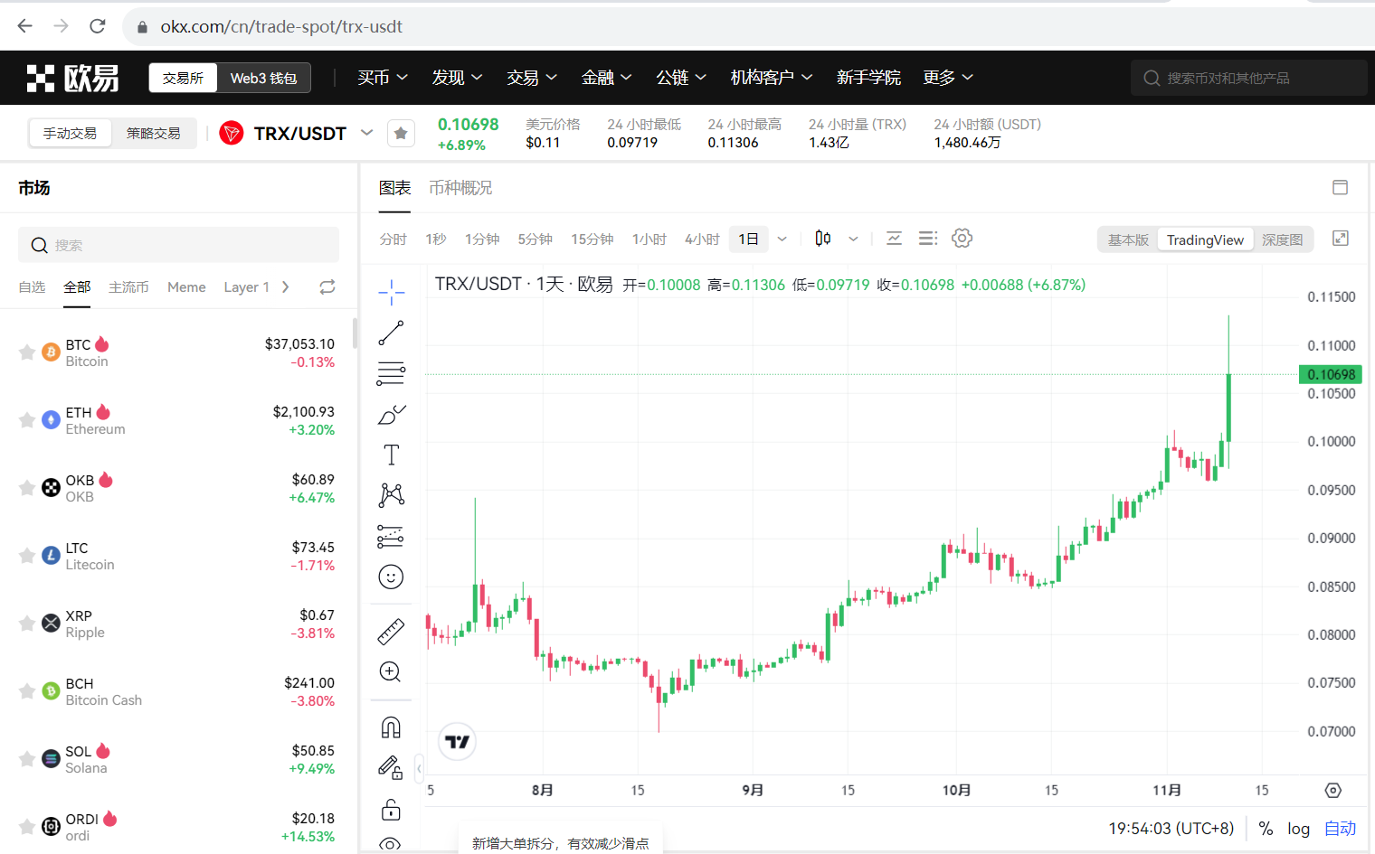Click the panel layout icon beside chart tabs
This screenshot has width=1375, height=854.
pos(1341,187)
